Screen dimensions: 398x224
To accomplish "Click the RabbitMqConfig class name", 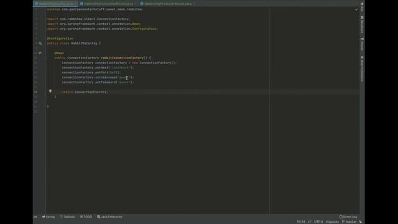I will click(x=84, y=43).
